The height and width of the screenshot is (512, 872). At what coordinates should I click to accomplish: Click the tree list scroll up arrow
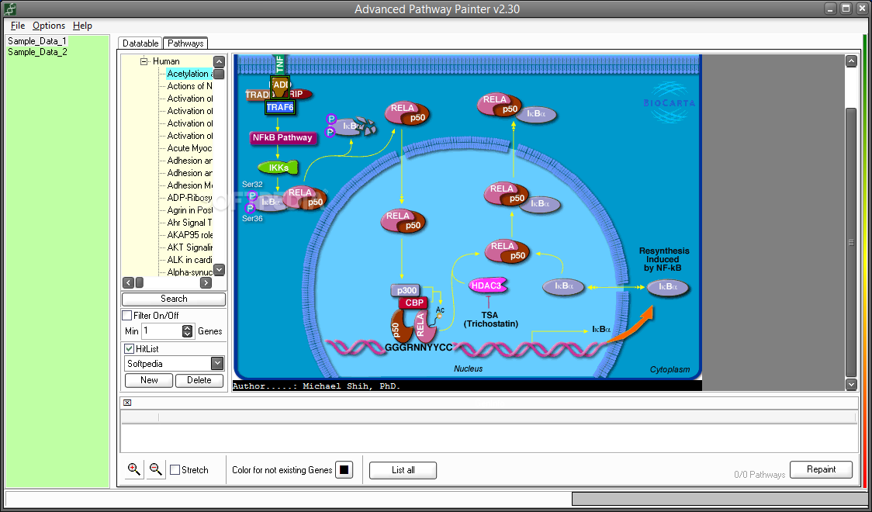tap(219, 62)
